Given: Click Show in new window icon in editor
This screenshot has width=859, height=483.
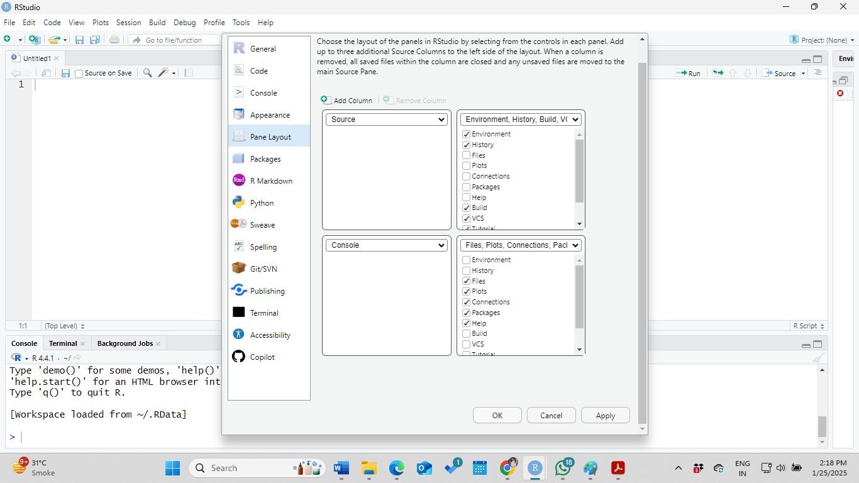Looking at the screenshot, I should (46, 73).
